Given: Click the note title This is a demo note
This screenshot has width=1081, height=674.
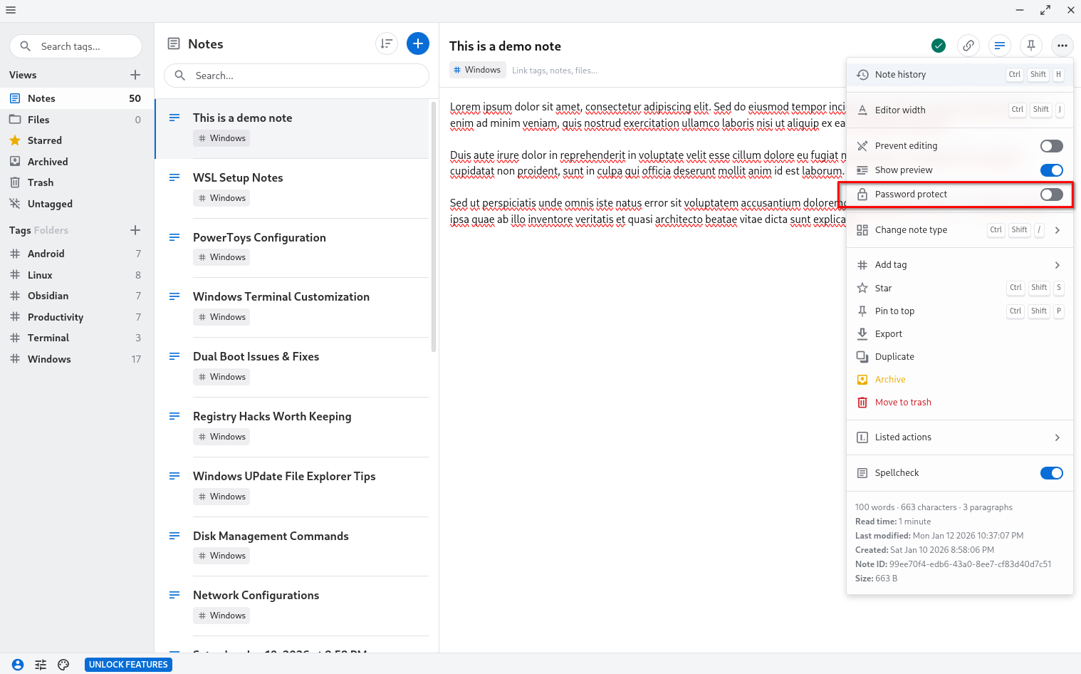Looking at the screenshot, I should click(505, 46).
